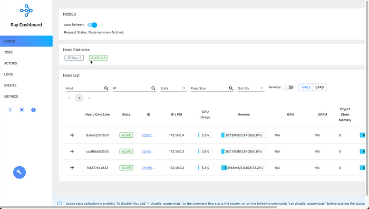
Task: Click the Request Status message text
Action: coord(94,33)
